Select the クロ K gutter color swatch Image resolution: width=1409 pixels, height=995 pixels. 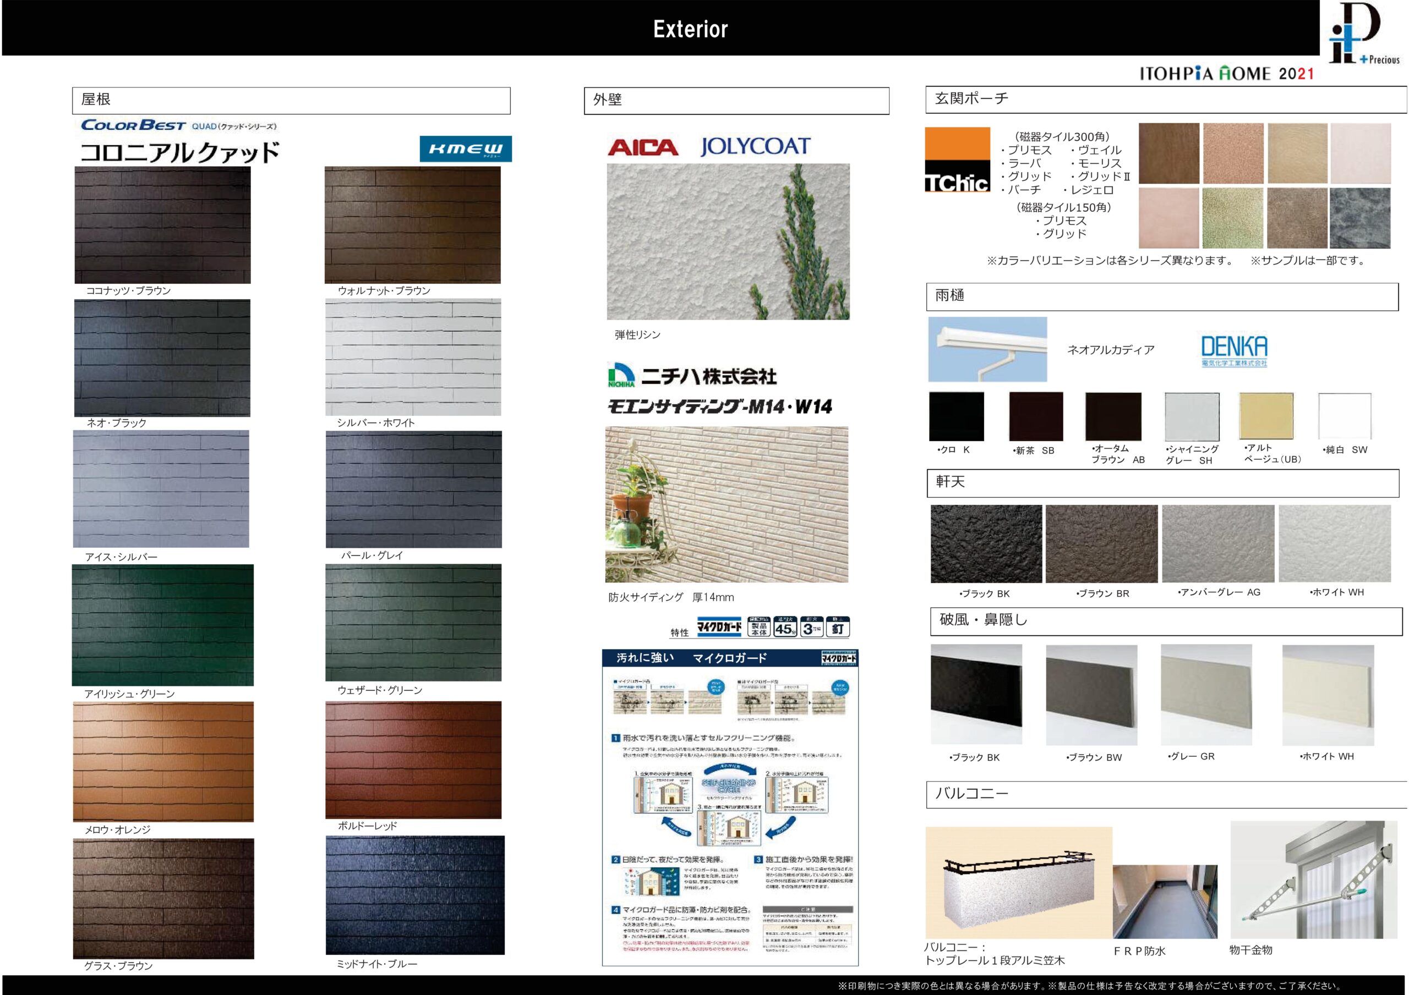[955, 416]
